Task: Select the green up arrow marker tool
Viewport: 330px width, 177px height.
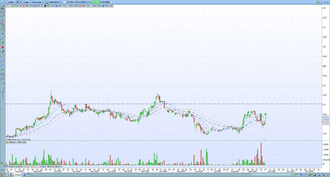Action: 3,43
